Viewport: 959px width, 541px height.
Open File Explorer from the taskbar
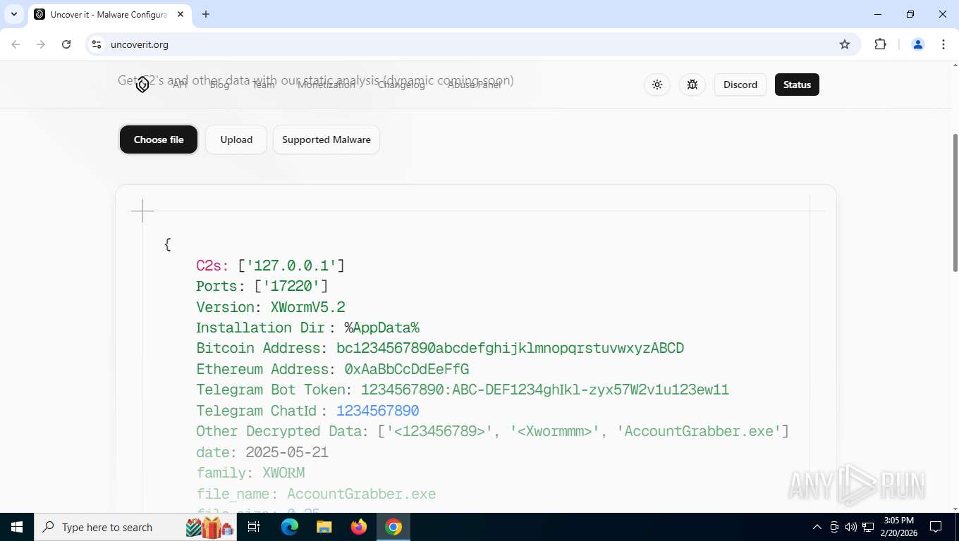coord(324,527)
